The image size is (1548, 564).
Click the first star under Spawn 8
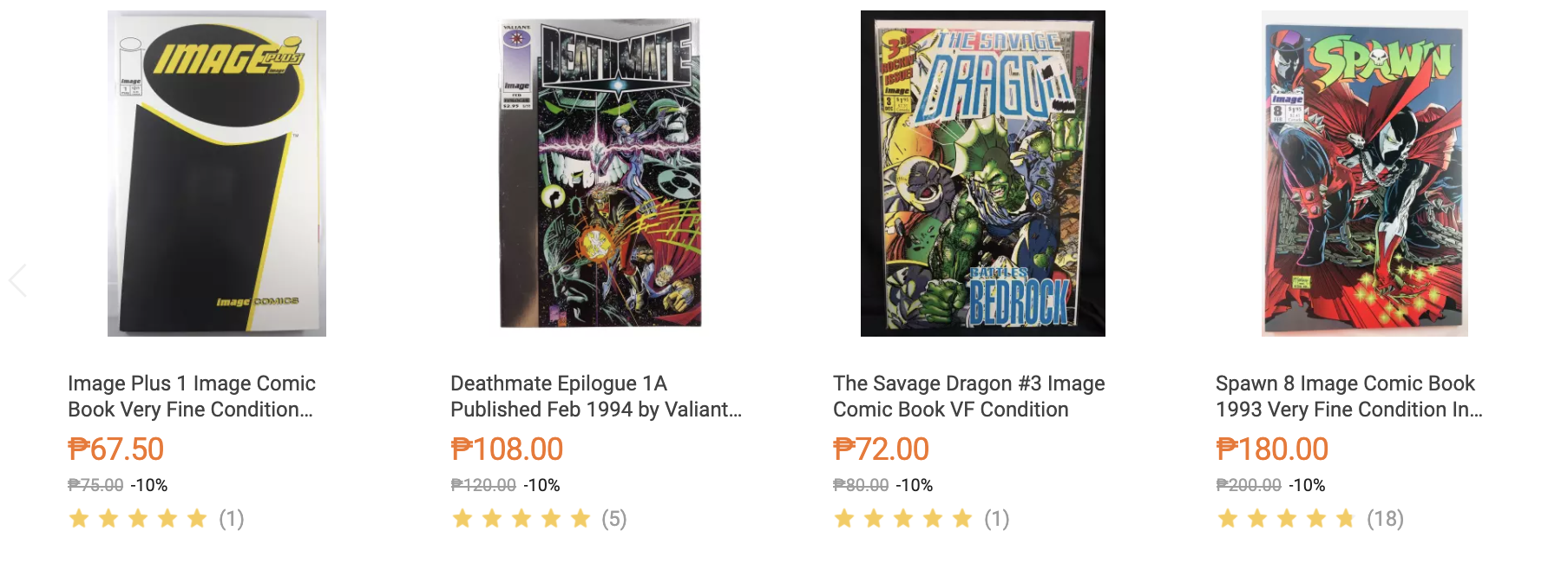[1225, 518]
